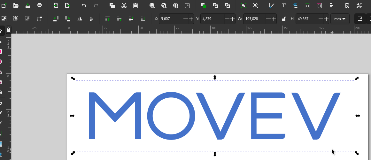
Task: Open the Align and Distribute dialog
Action: point(331,5)
